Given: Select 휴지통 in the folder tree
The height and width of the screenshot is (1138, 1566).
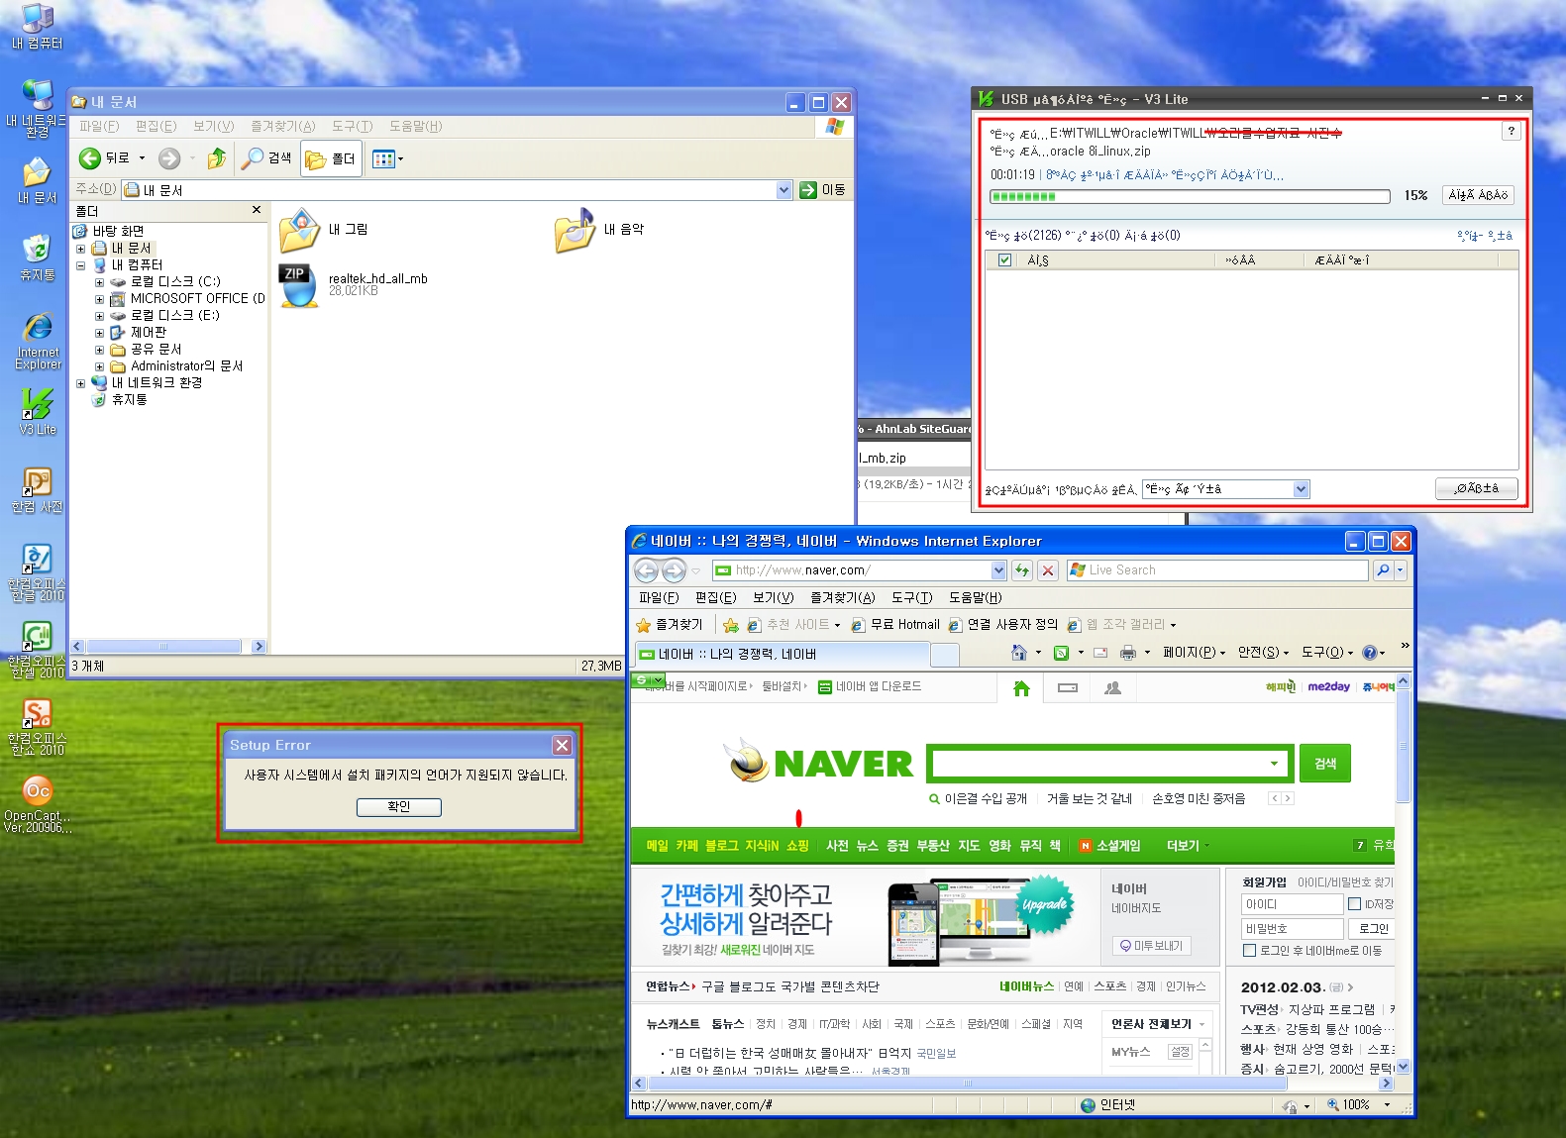Looking at the screenshot, I should [129, 400].
